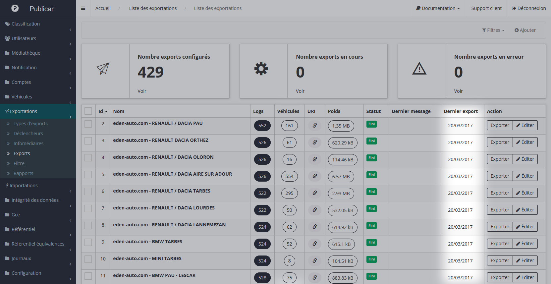Image resolution: width=551 pixels, height=284 pixels.
Task: Click the Classification tags icon in sidebar
Action: [7, 24]
